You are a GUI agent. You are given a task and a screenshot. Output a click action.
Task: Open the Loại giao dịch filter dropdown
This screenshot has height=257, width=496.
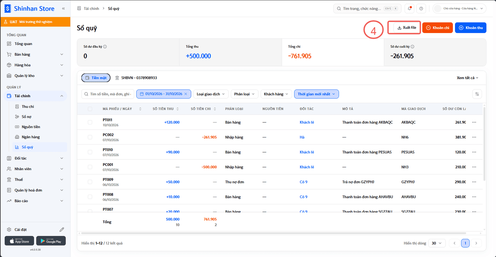tap(211, 94)
